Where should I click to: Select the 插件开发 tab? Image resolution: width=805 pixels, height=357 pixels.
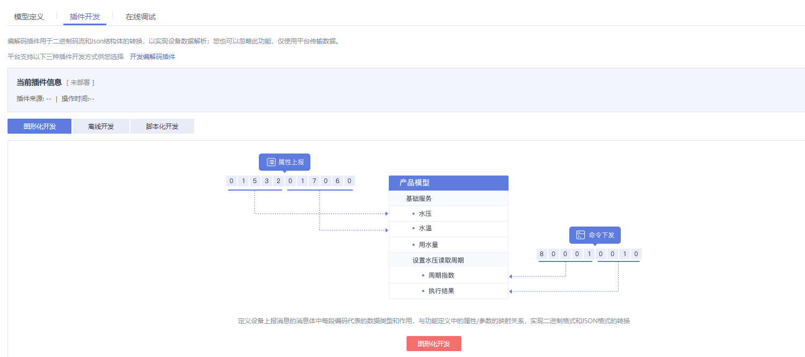click(85, 17)
